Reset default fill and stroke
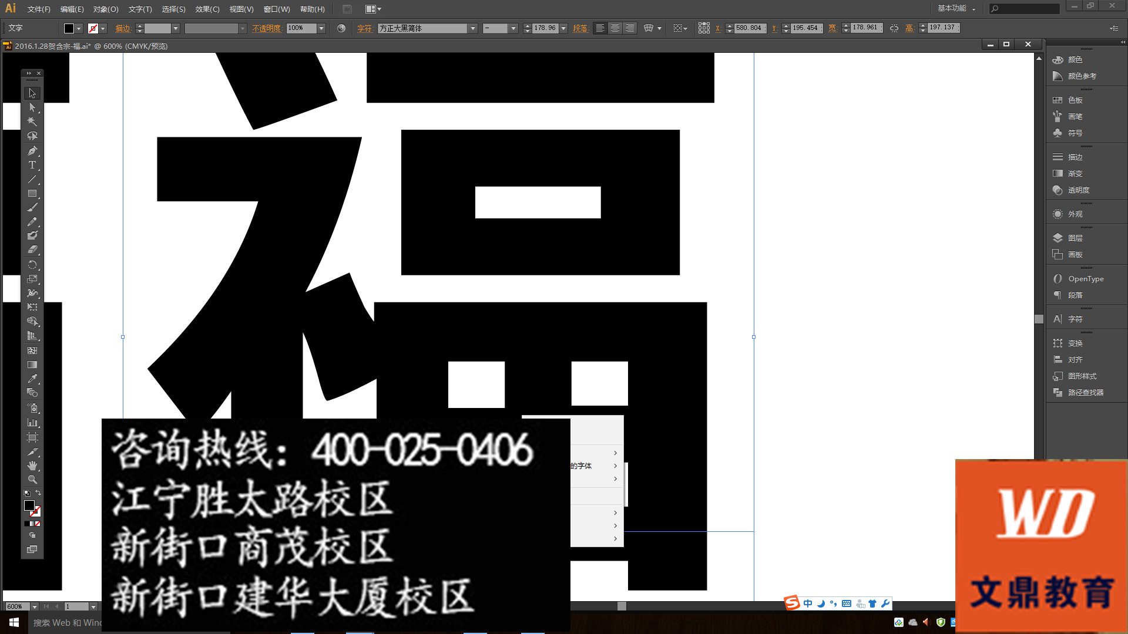 pos(26,493)
